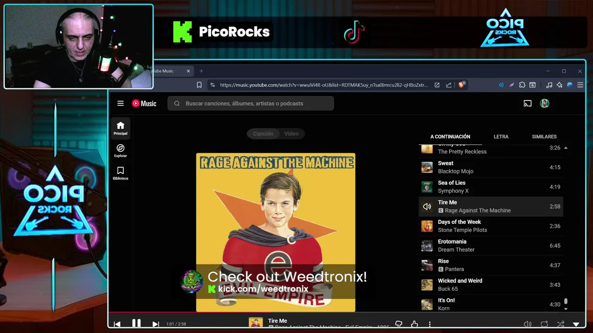Open Brave Shields icon
593x333 pixels.
point(462,85)
